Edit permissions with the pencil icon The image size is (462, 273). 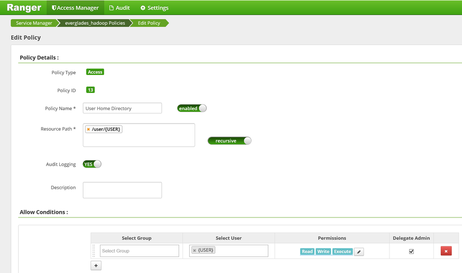point(359,252)
